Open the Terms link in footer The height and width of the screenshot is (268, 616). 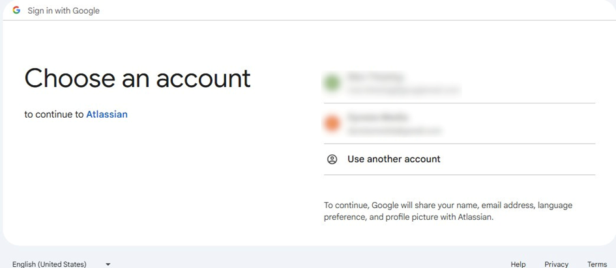click(597, 265)
